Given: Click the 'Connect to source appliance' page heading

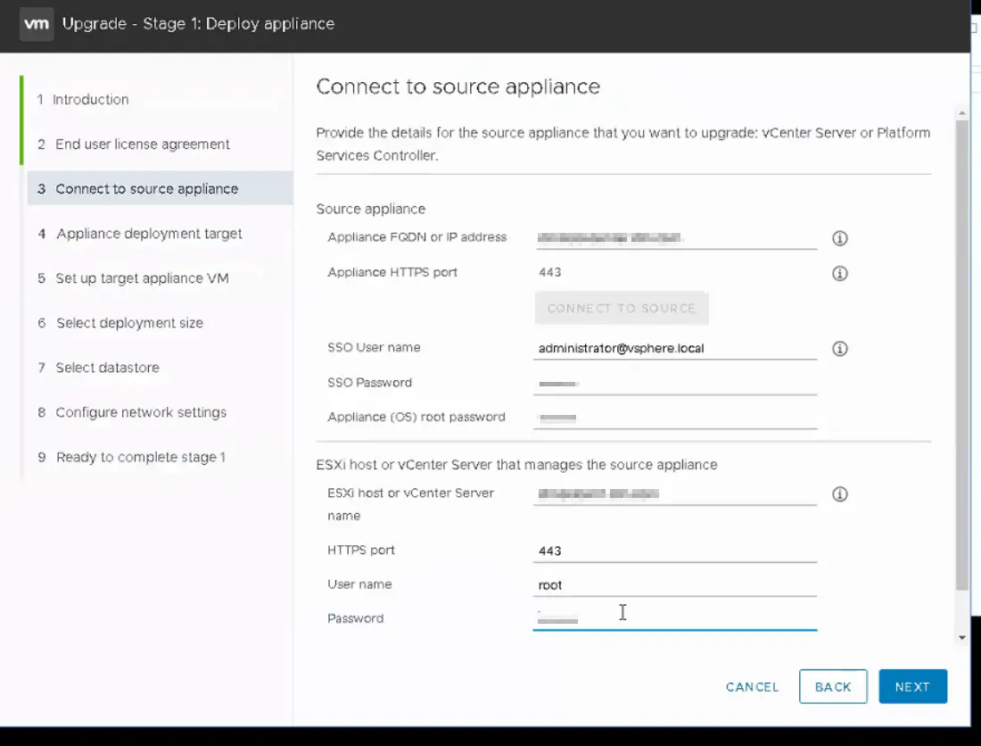Looking at the screenshot, I should coord(458,87).
